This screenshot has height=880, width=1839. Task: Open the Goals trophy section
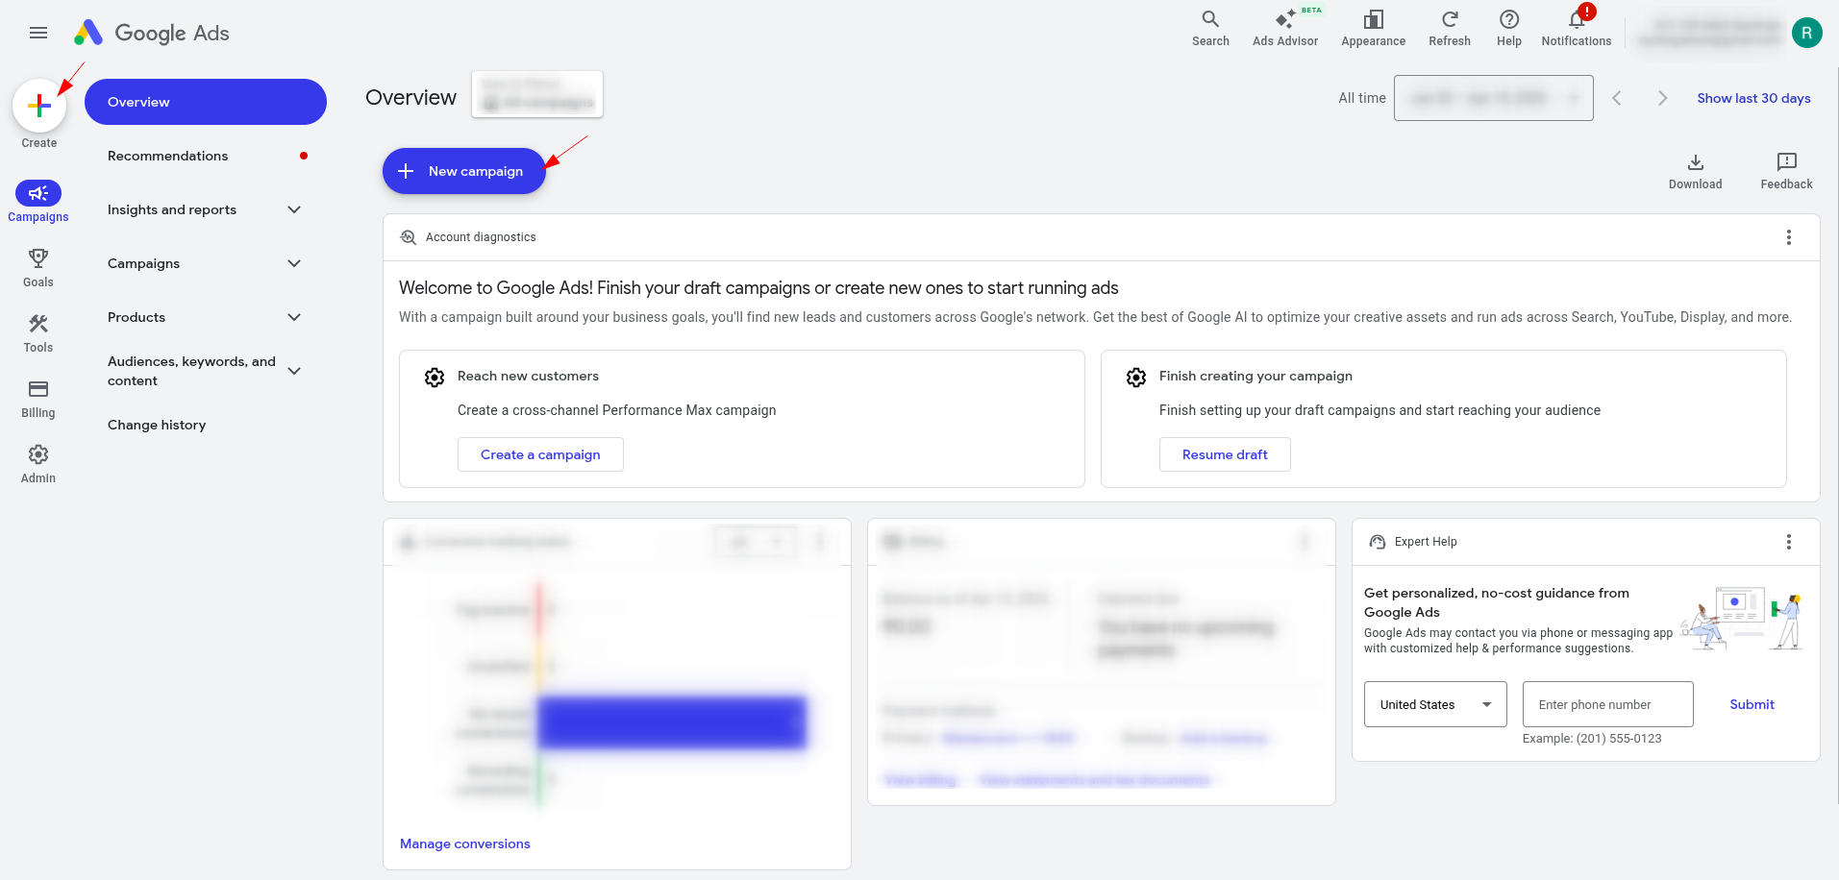38,268
